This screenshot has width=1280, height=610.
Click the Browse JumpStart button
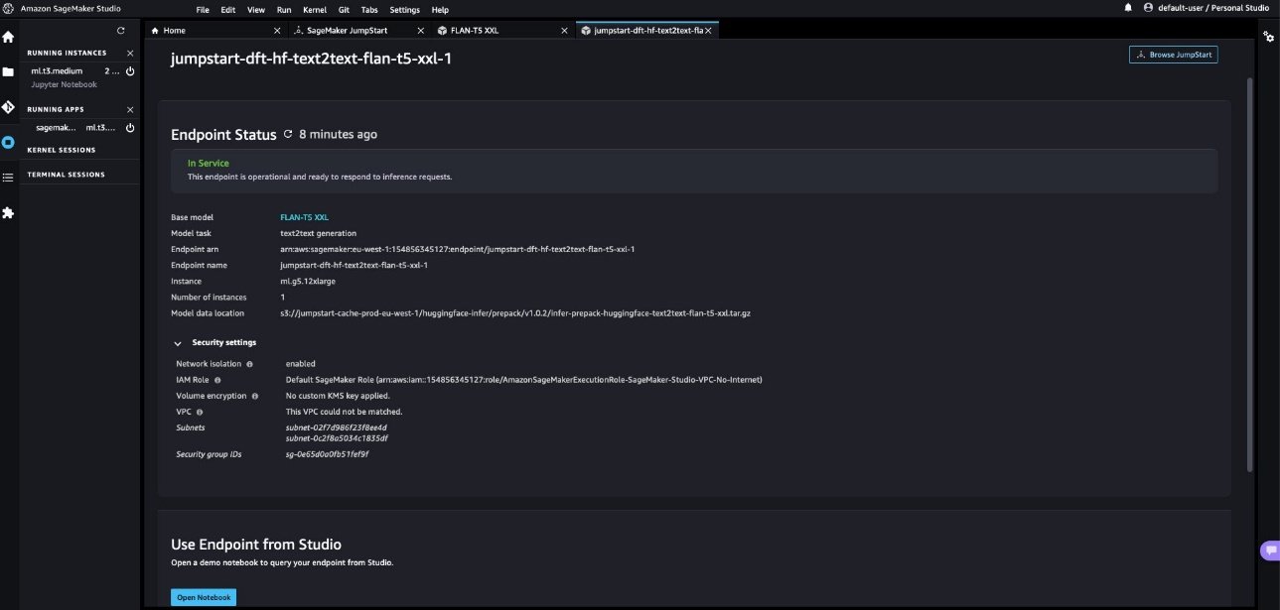click(x=1173, y=55)
